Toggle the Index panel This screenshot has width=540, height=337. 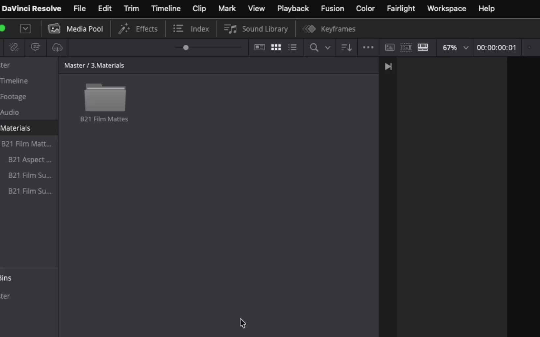pos(191,29)
